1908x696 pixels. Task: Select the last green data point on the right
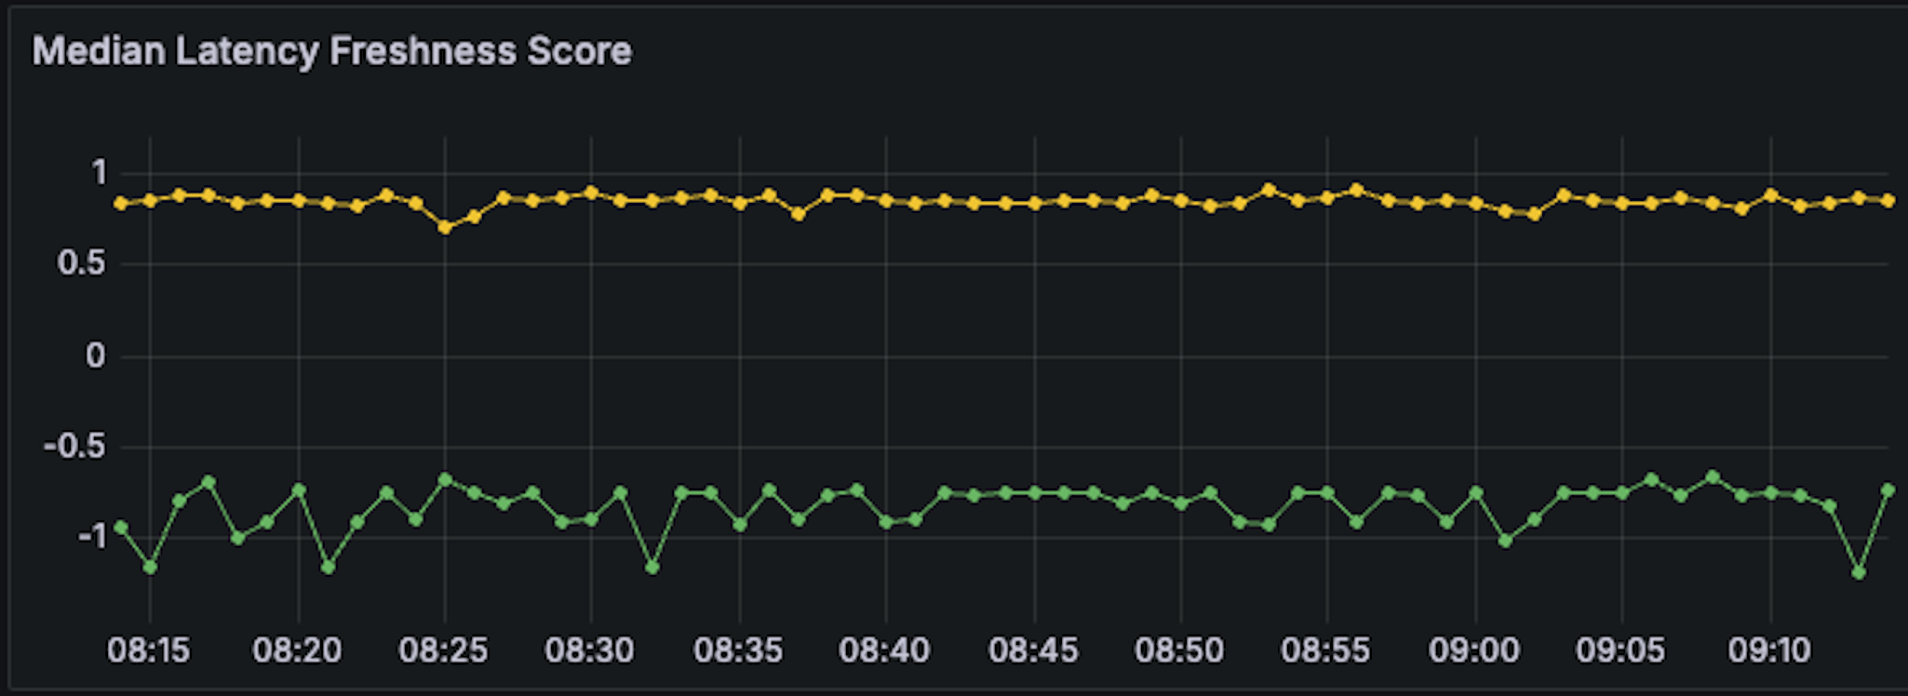(1888, 490)
